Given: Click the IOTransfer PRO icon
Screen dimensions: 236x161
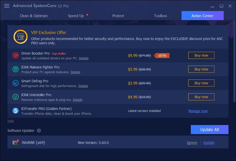Looking at the screenshot, I should (x=16, y=111).
